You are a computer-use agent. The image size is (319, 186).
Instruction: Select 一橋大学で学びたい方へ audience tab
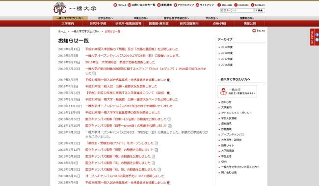[70, 18]
